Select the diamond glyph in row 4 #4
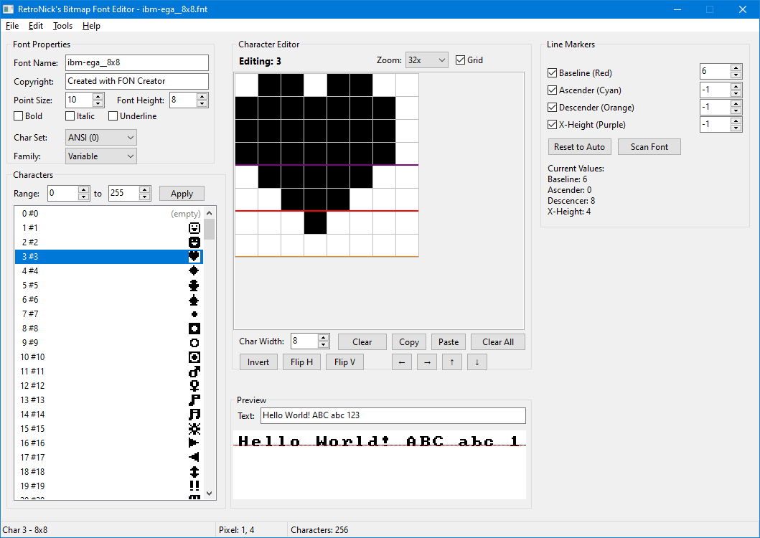Screen dimensions: 760x538 point(194,271)
